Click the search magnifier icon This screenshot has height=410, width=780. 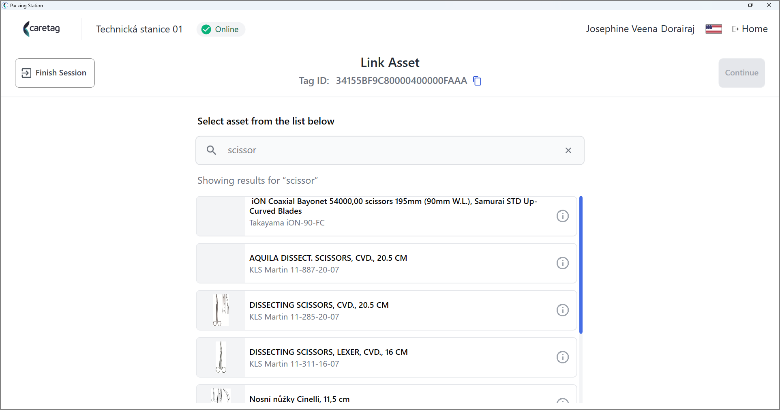[211, 150]
